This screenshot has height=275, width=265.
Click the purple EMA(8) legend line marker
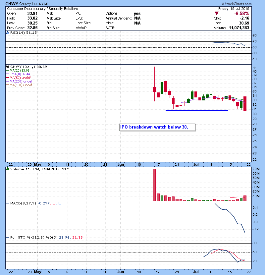pyautogui.click(x=8, y=74)
